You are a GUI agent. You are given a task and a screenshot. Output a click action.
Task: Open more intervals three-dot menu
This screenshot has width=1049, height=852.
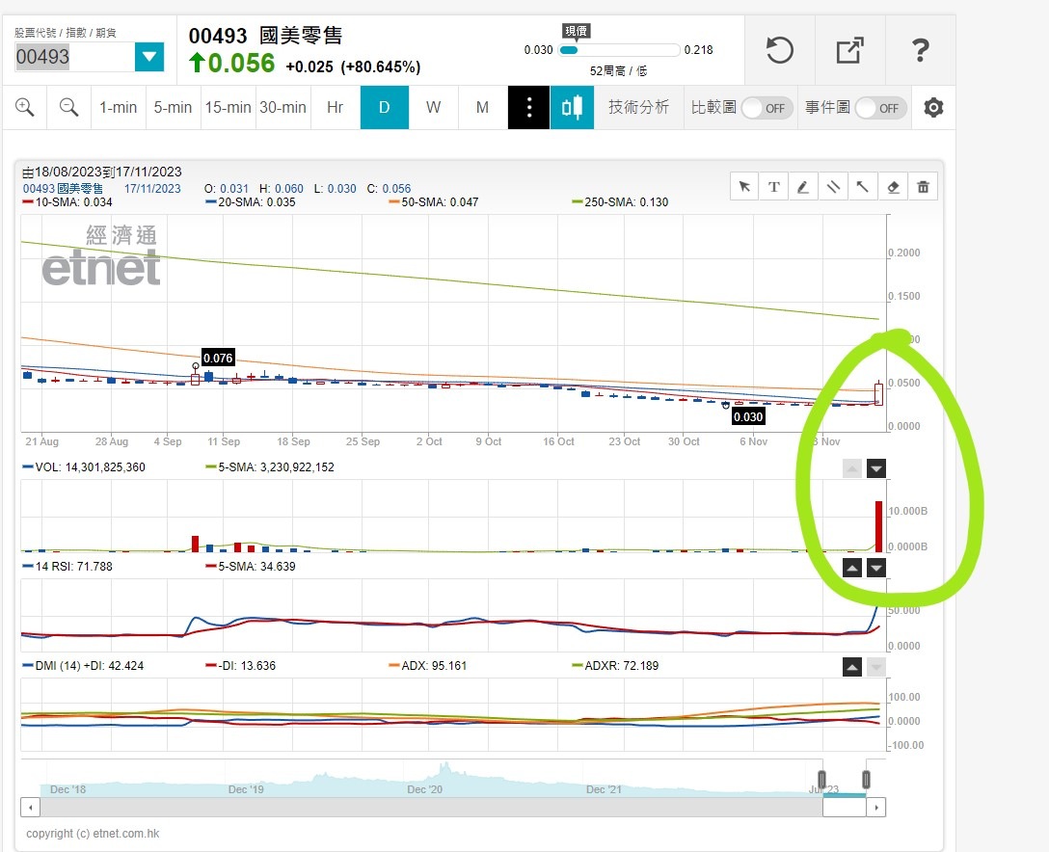[528, 107]
